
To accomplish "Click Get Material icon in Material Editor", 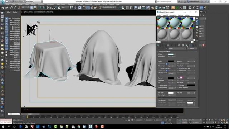I will (158, 46).
